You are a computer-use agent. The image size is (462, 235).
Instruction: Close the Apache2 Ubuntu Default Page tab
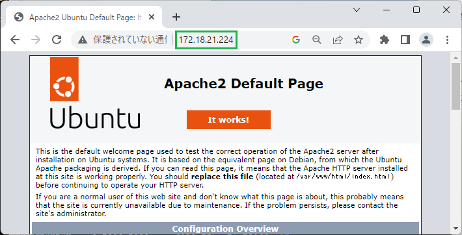tap(152, 18)
